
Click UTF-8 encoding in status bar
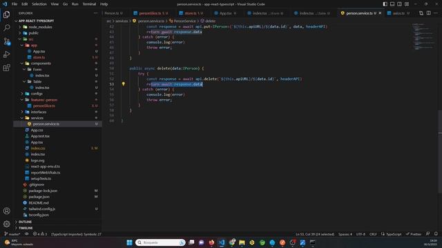[x=361, y=234]
